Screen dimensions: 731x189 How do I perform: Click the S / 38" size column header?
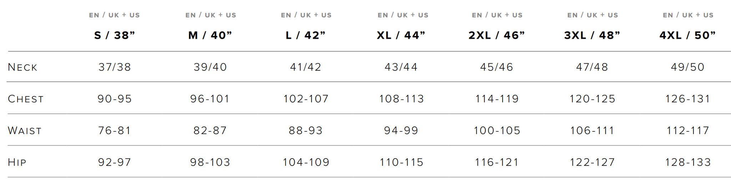115,35
